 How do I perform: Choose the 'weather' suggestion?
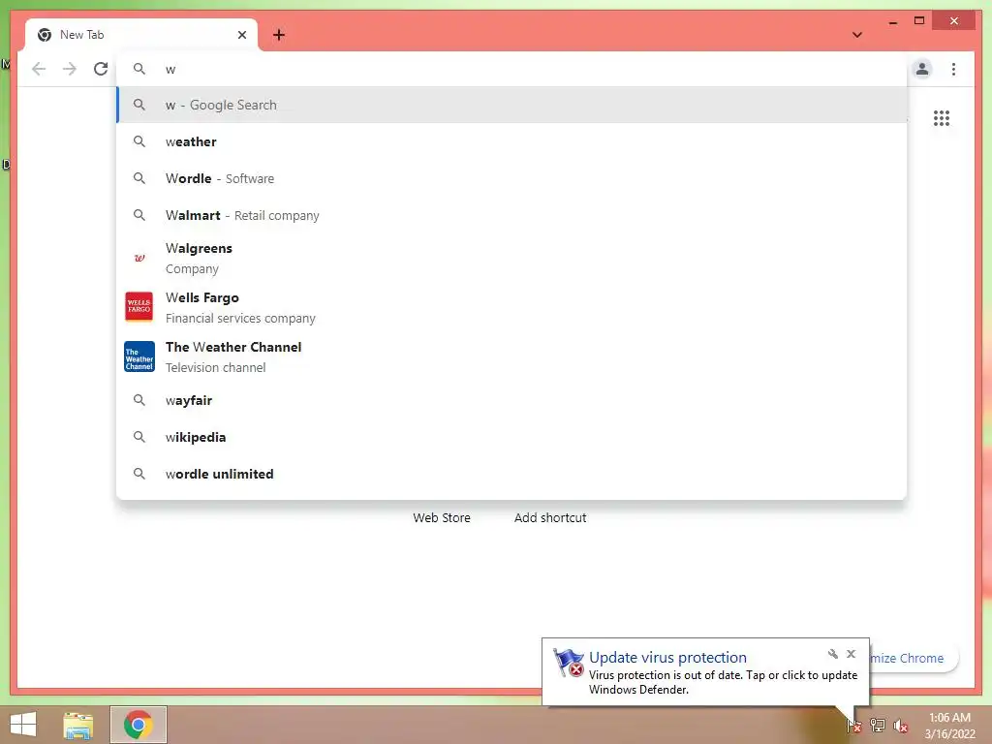pyautogui.click(x=511, y=141)
